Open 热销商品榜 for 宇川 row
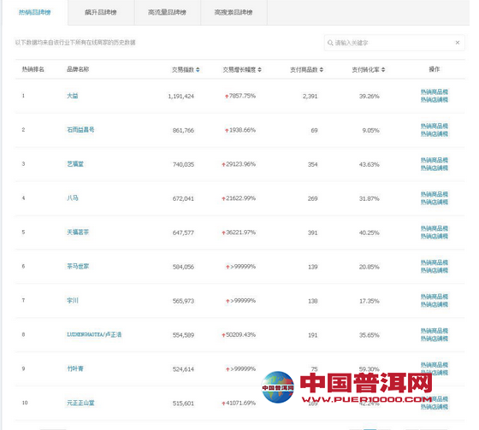This screenshot has width=479, height=430. pyautogui.click(x=435, y=297)
